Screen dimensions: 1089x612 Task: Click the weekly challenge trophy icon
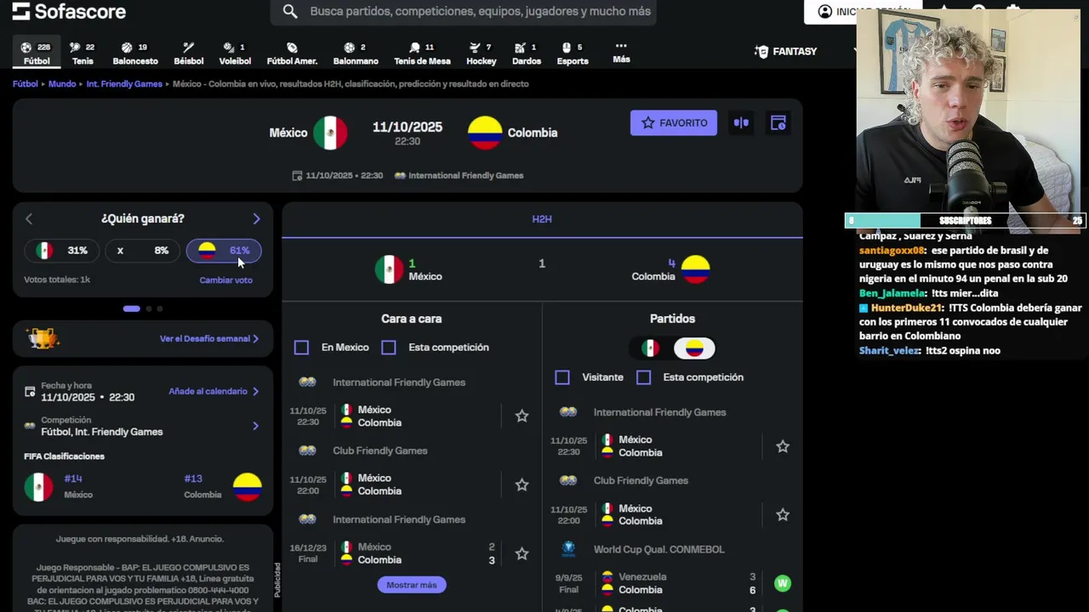43,338
